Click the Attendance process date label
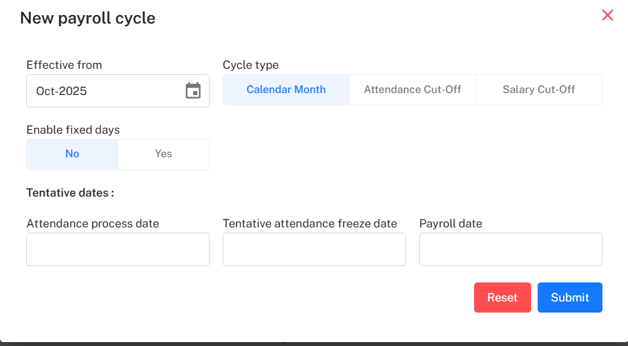 (93, 223)
